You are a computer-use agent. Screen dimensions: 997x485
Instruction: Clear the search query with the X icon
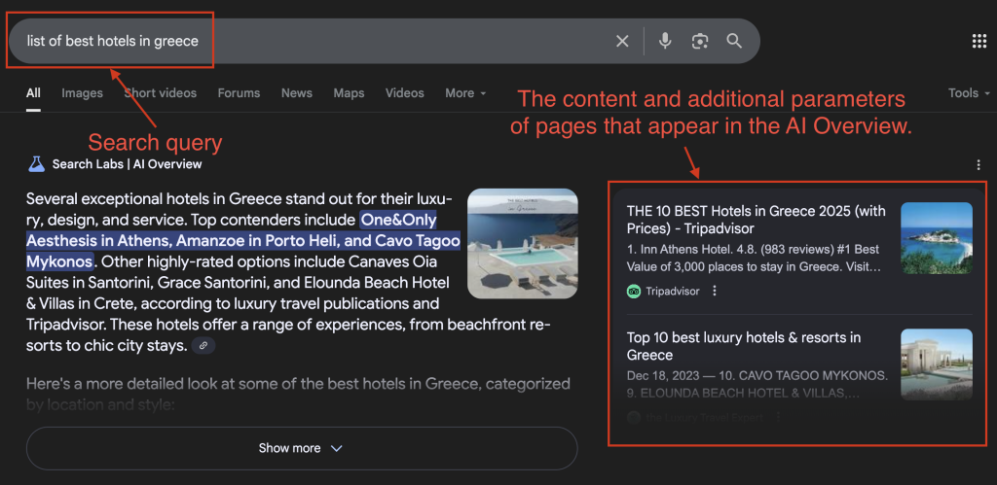pyautogui.click(x=622, y=41)
